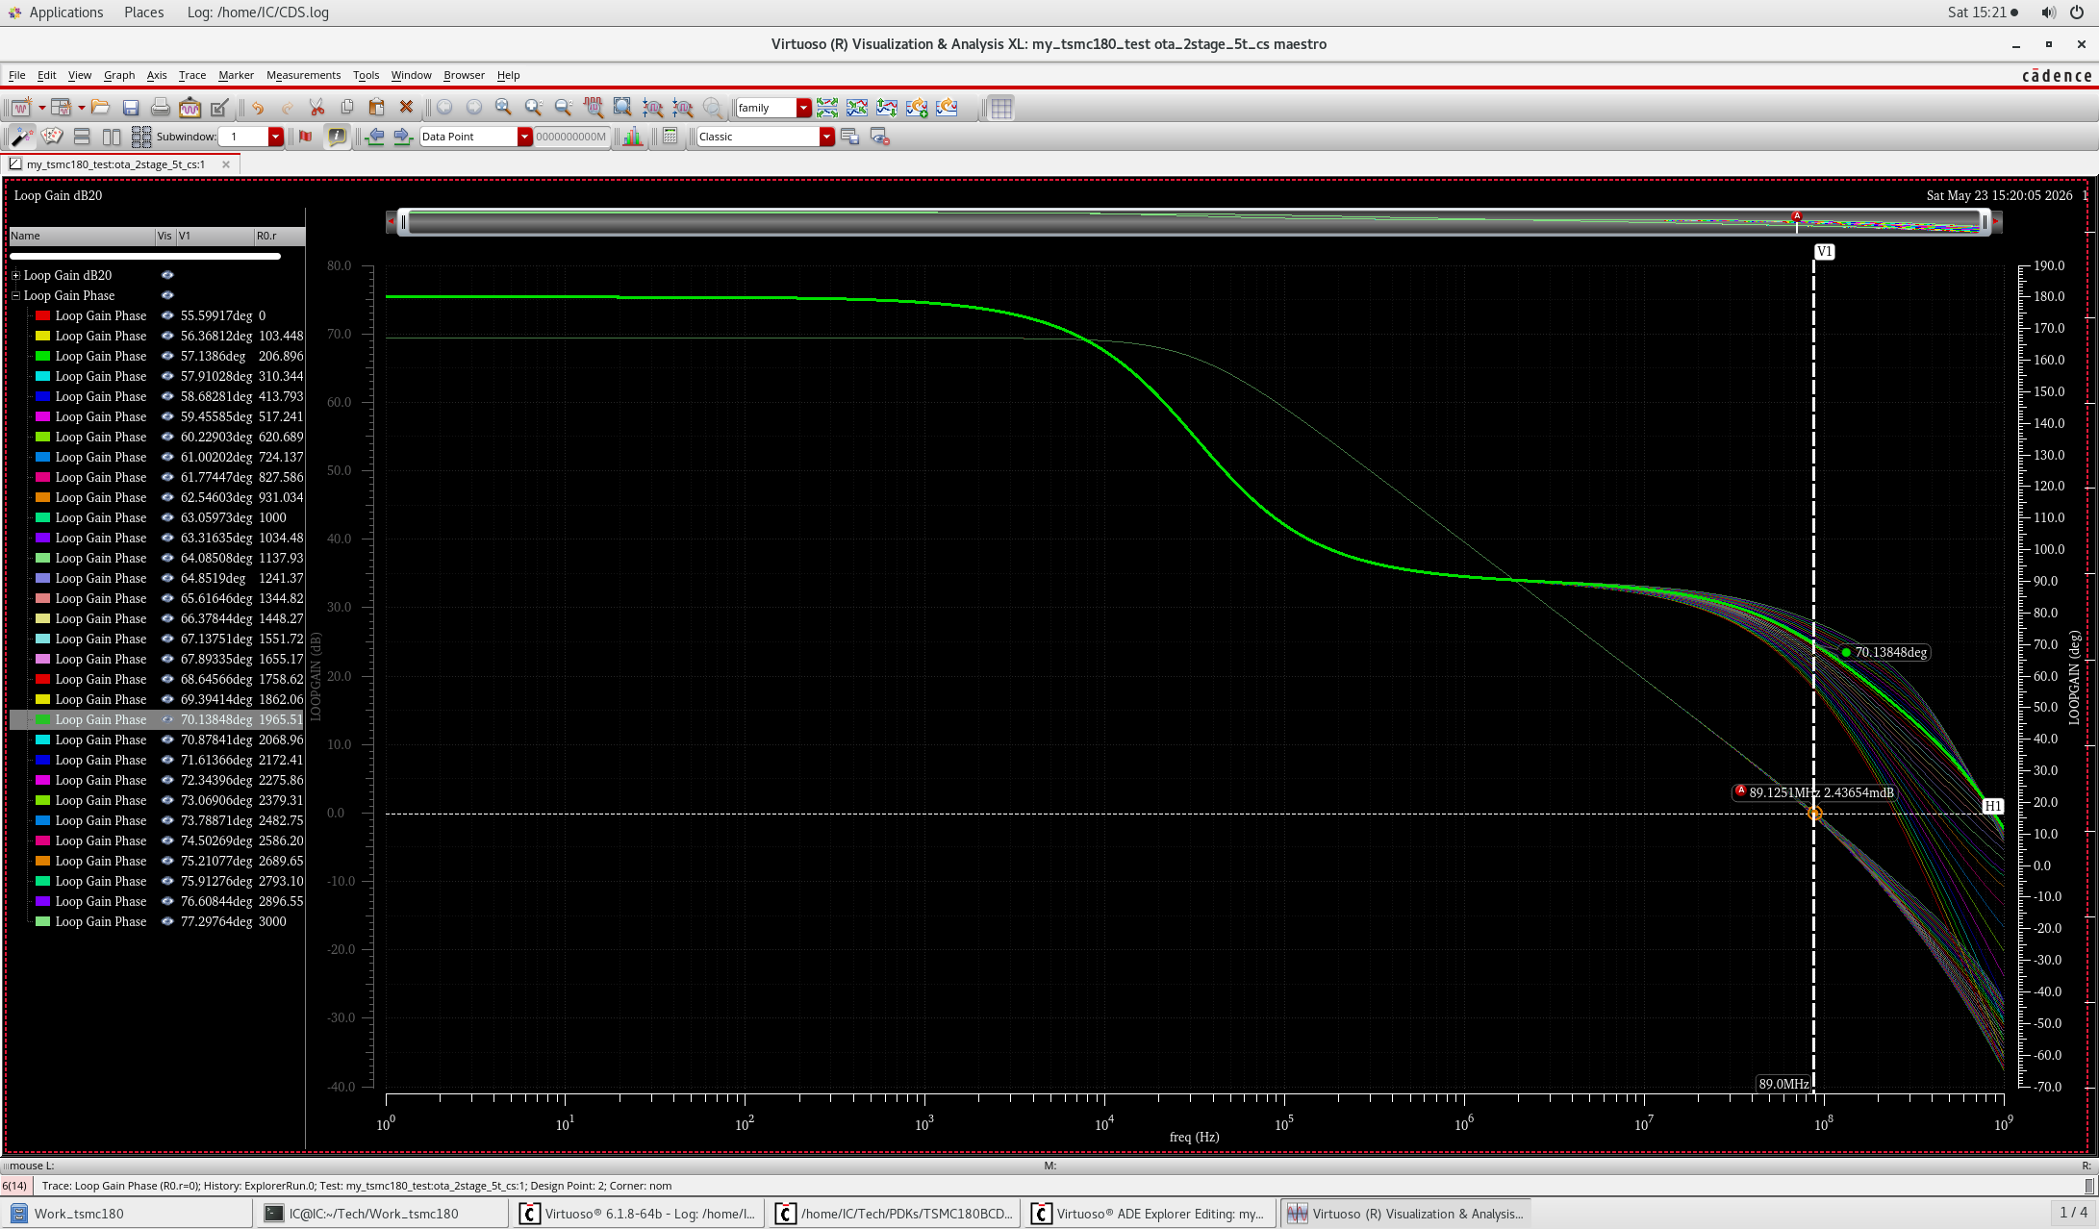Print the graph using the printer icon
The image size is (2099, 1229).
tap(161, 108)
